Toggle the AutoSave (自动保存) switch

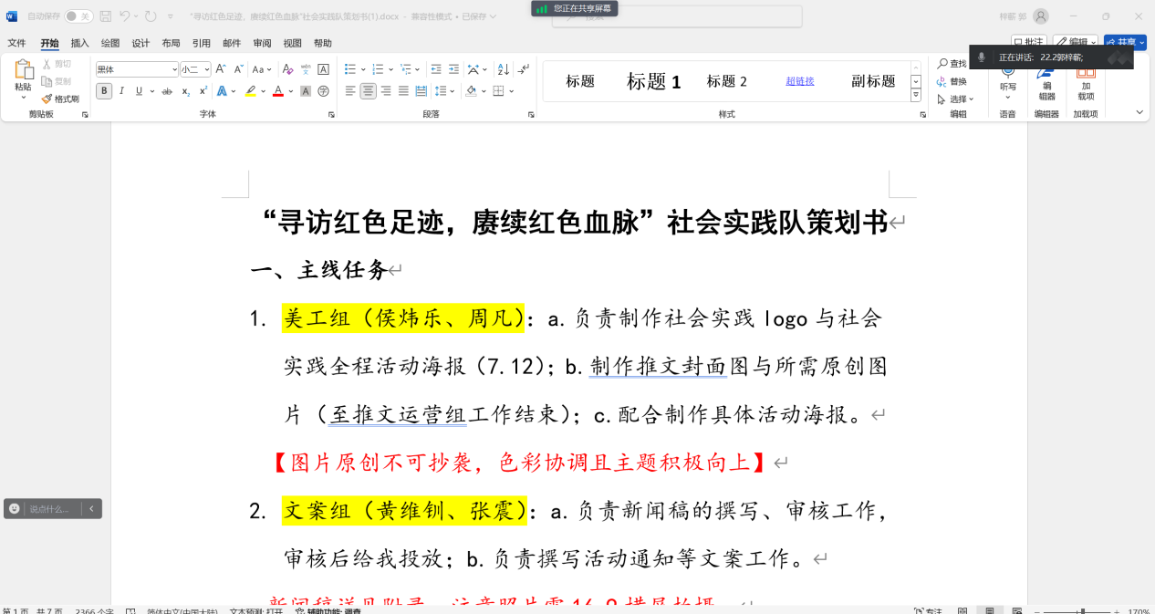click(78, 16)
